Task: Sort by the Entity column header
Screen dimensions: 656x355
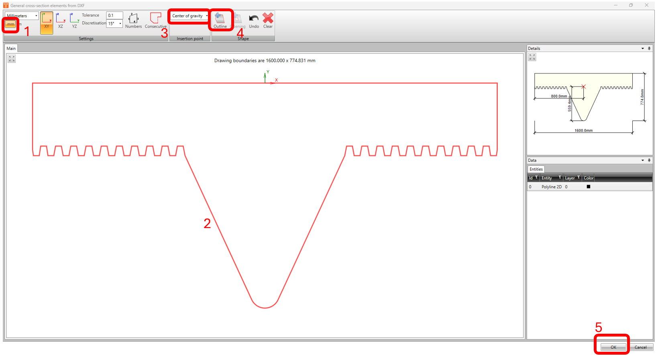Action: coord(547,178)
